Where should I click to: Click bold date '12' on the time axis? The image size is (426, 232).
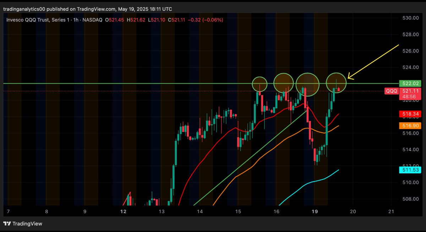point(123,211)
